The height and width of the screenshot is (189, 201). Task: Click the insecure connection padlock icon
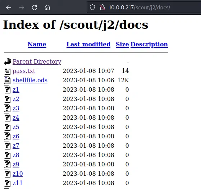[102, 7]
